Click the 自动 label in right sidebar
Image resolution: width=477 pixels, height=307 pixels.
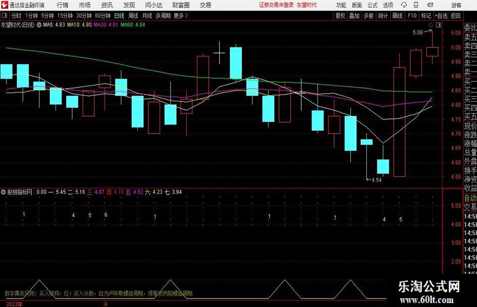(x=470, y=198)
